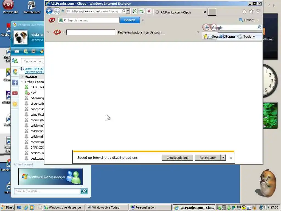Click Messenger's 'Search the Web' field

(x=47, y=191)
